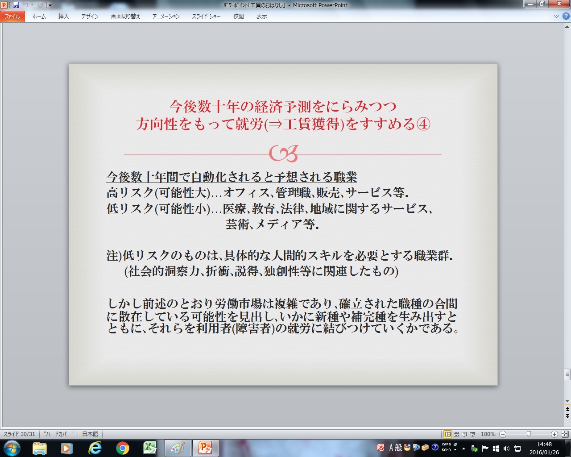This screenshot has width=571, height=457.
Task: Go to previous slide double-arrow button
Action: coord(567,409)
